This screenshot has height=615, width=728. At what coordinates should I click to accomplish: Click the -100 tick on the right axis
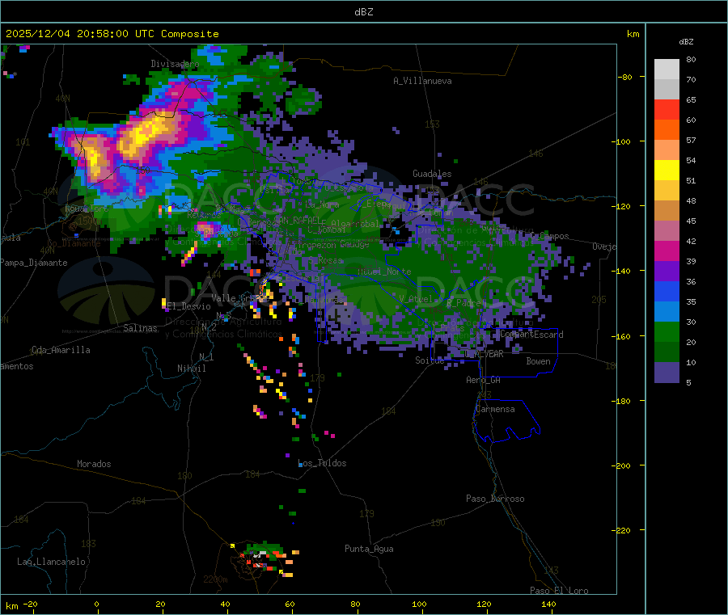[x=624, y=141]
